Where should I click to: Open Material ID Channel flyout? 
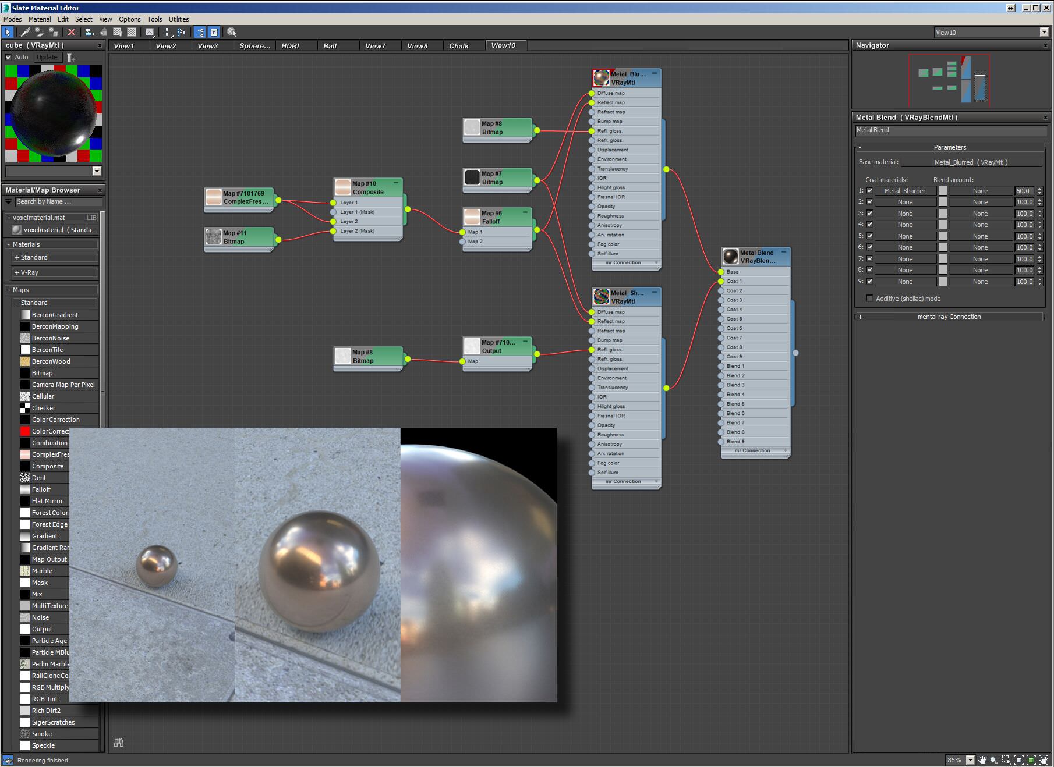click(150, 32)
